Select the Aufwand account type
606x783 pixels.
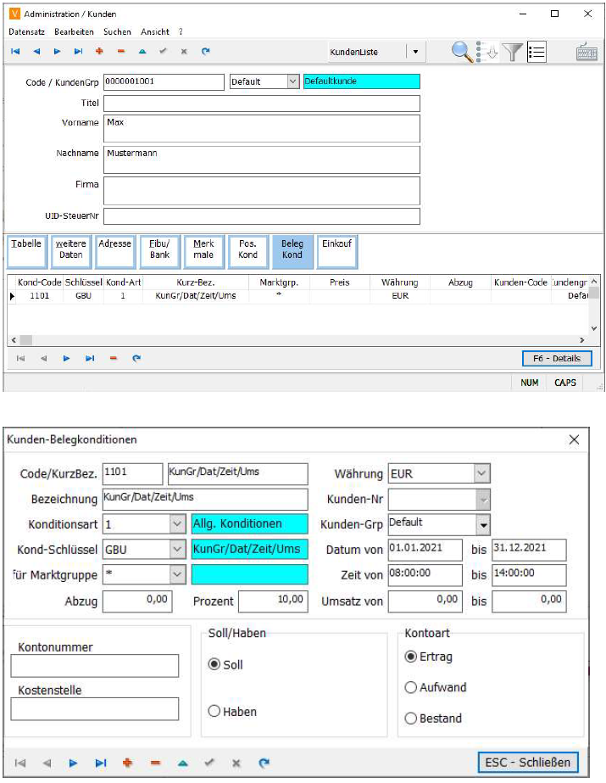pyautogui.click(x=411, y=687)
